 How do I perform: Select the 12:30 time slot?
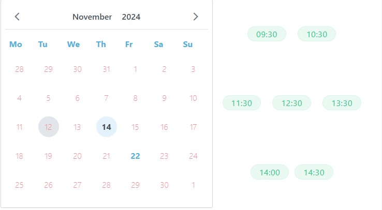[291, 103]
